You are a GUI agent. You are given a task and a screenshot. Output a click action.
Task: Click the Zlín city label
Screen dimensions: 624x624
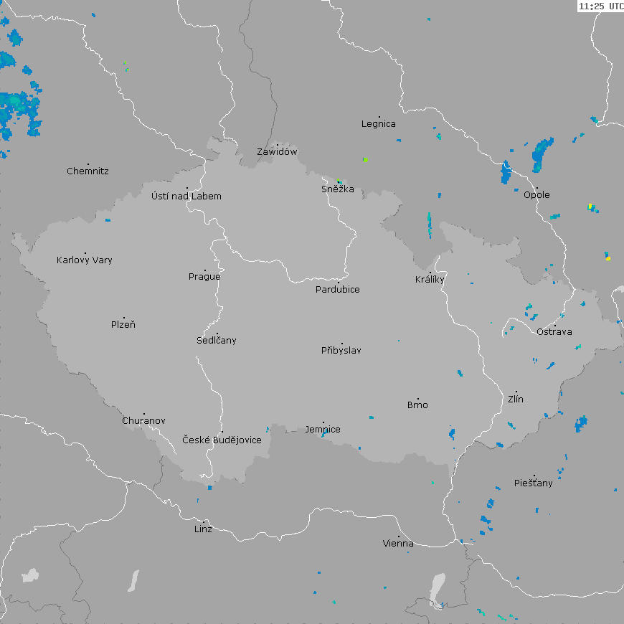click(516, 400)
